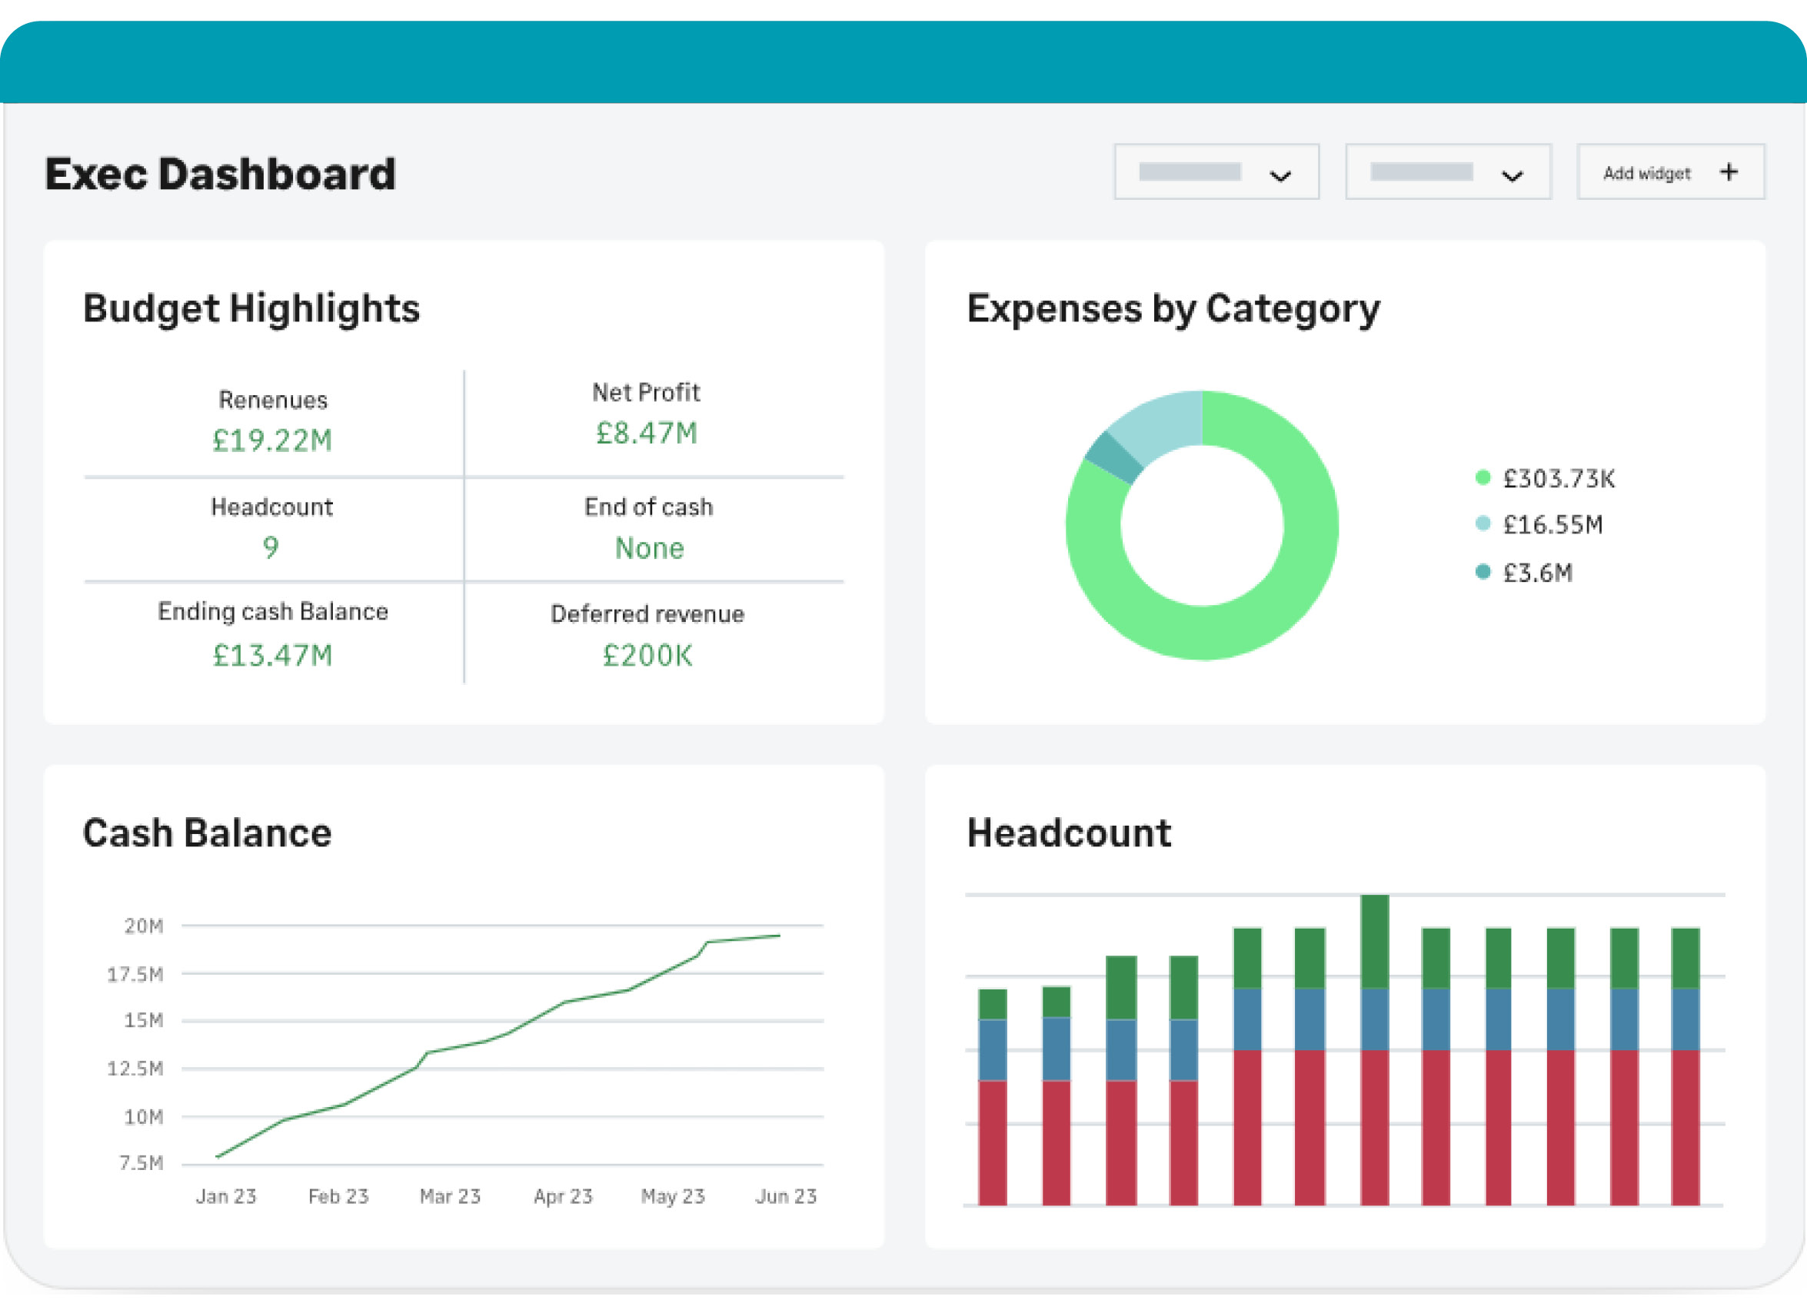Click the £303.73K green legend dot
The height and width of the screenshot is (1313, 1807).
coord(1483,477)
